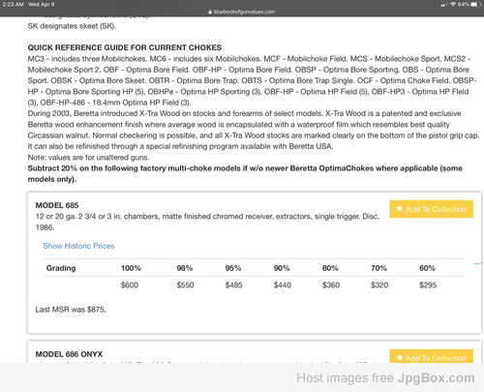The width and height of the screenshot is (484, 392).
Task: Click the MODEL 686 ONYX heading
Action: pyautogui.click(x=69, y=354)
